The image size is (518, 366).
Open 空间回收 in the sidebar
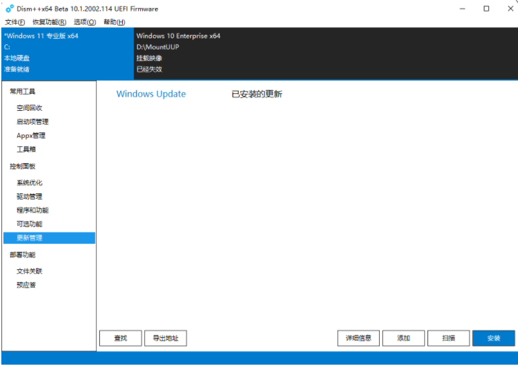[x=30, y=107]
